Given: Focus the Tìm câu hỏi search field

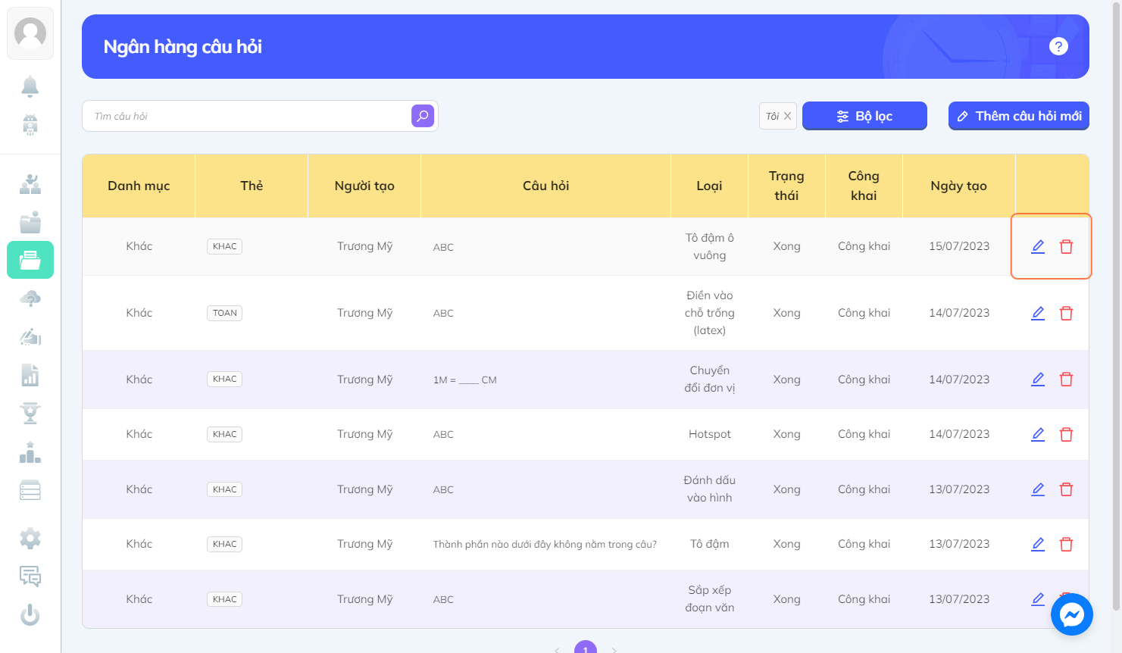Looking at the screenshot, I should tap(246, 116).
